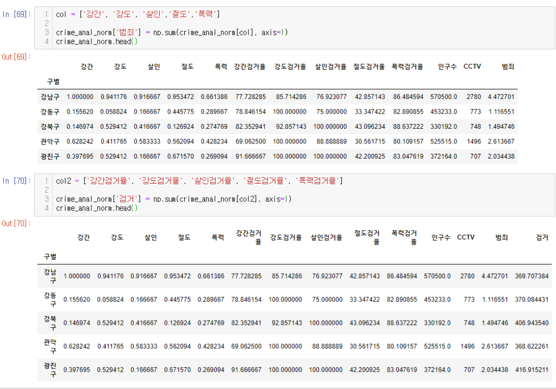
Task: Click the 검거 column header in Out[70] table
Action: [x=541, y=237]
